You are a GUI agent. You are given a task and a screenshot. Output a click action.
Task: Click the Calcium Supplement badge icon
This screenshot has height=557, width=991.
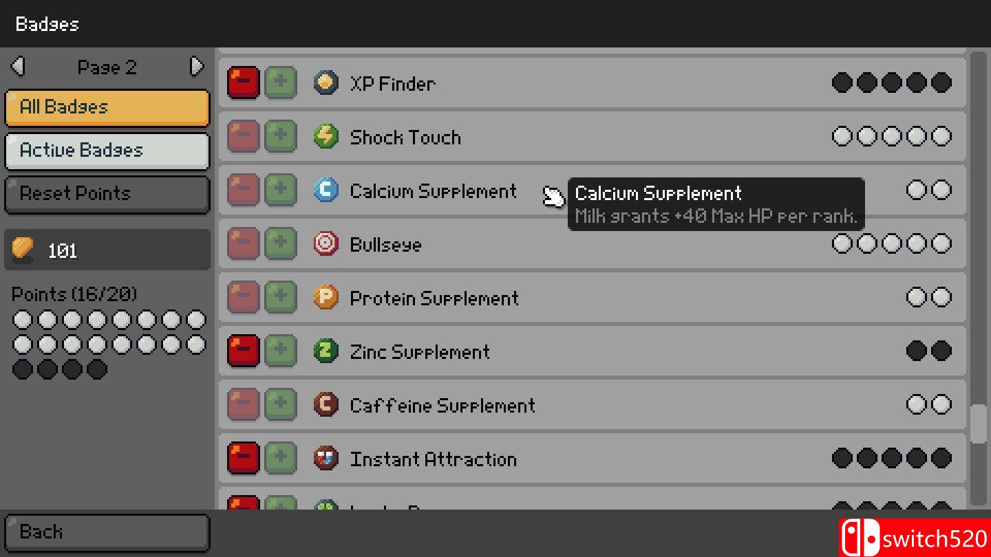(x=326, y=190)
